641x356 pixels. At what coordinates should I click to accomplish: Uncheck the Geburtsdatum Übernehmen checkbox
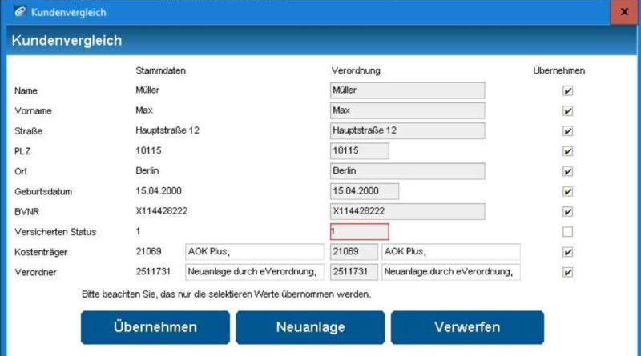pos(567,191)
